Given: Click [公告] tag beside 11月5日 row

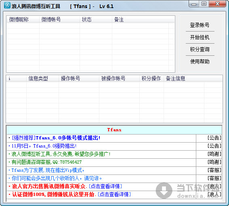Looking at the screenshot, I should (x=214, y=146).
